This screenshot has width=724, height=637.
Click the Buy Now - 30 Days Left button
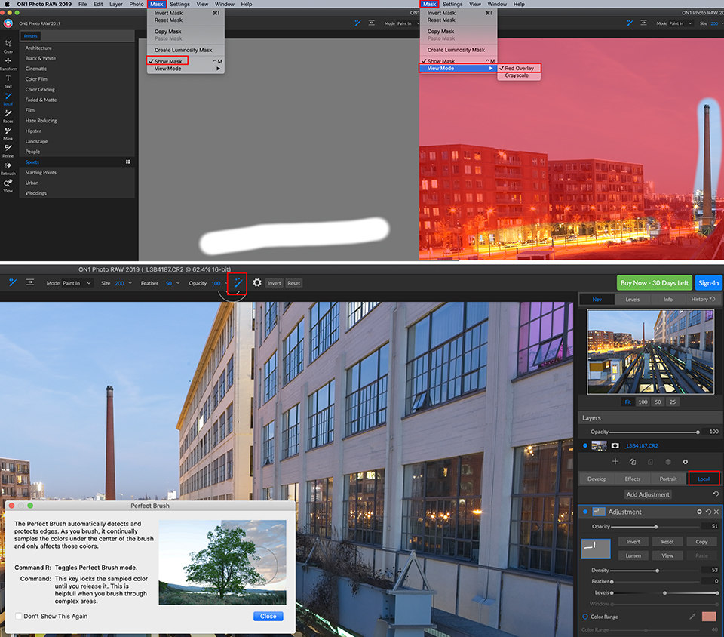(655, 283)
